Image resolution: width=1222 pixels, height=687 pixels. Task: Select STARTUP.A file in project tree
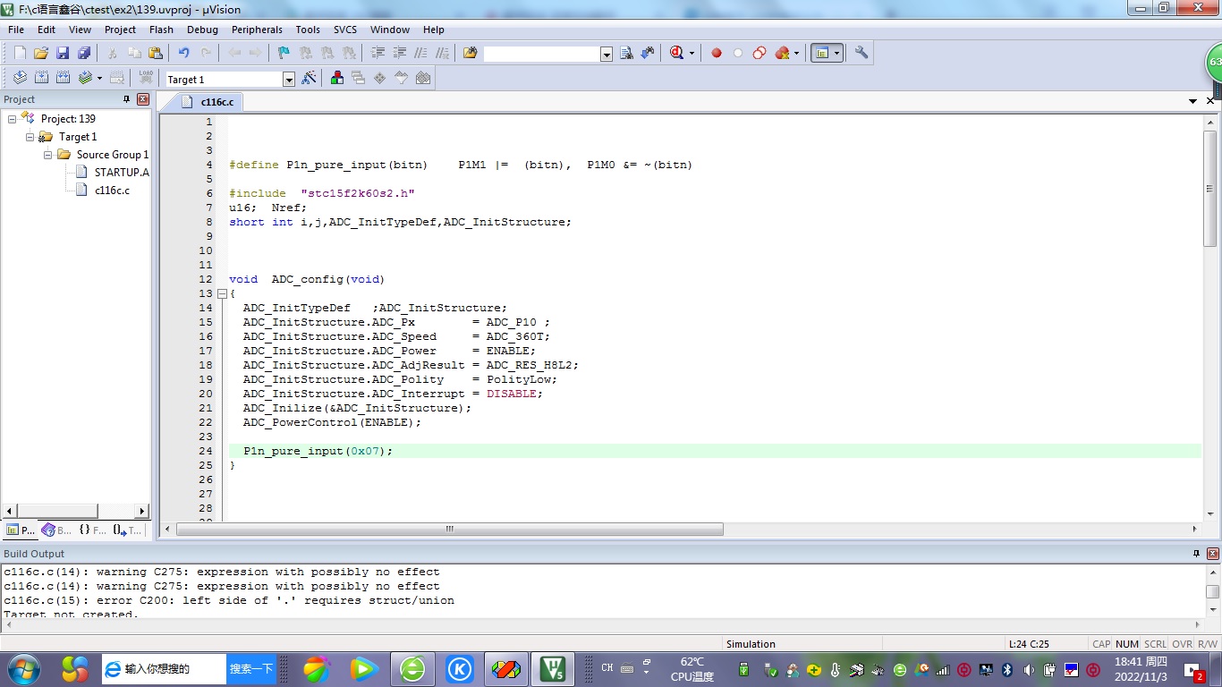pos(113,172)
